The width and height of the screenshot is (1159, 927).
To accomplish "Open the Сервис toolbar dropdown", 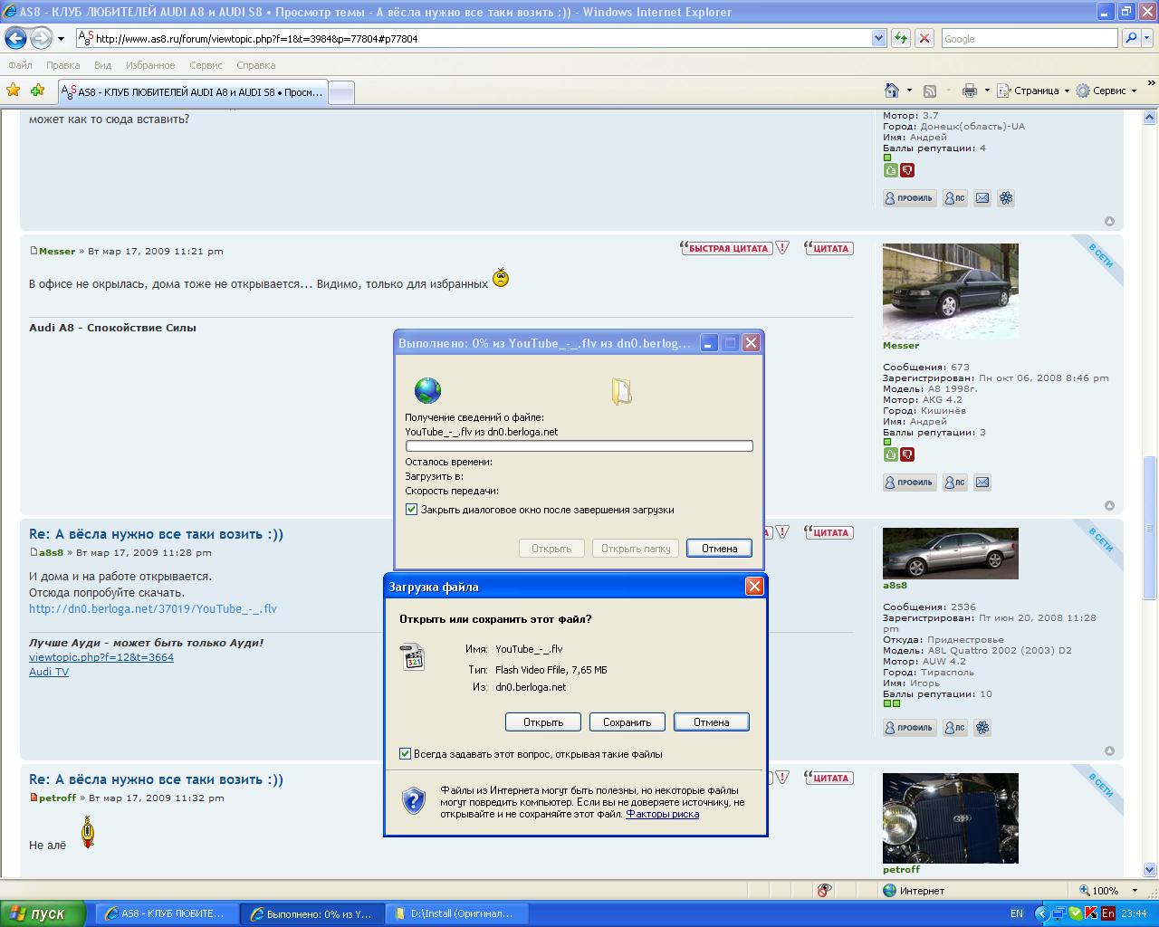I will [x=1107, y=91].
